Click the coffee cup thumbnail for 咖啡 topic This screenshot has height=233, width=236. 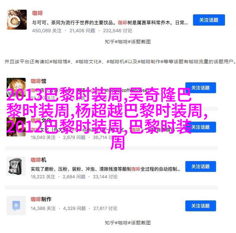tap(17, 20)
